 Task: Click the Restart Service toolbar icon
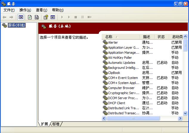coord(89,17)
